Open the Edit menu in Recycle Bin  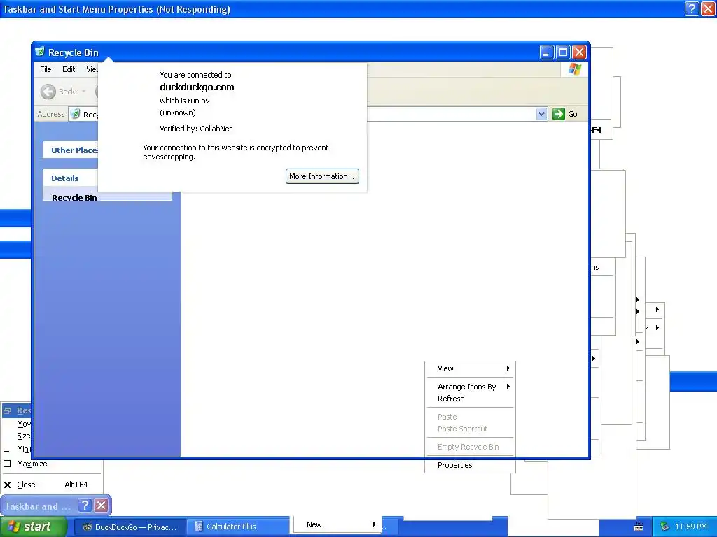69,69
